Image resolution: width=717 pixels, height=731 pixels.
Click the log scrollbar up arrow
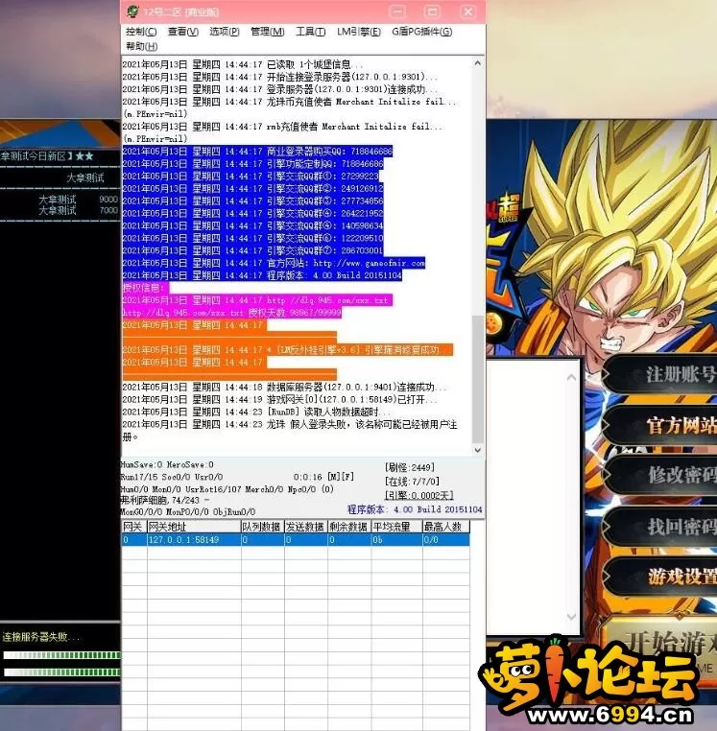[477, 63]
